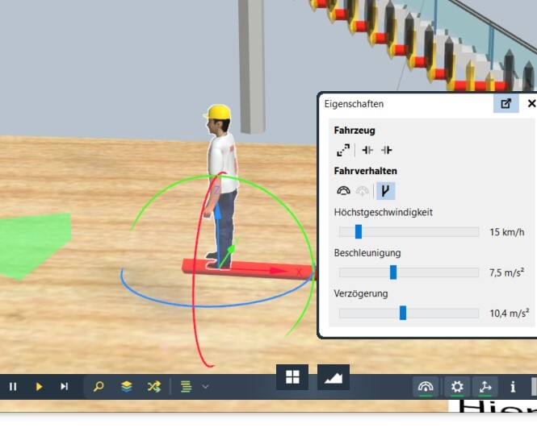Step forward to next frame
Image resolution: width=537 pixels, height=428 pixels.
(64, 387)
